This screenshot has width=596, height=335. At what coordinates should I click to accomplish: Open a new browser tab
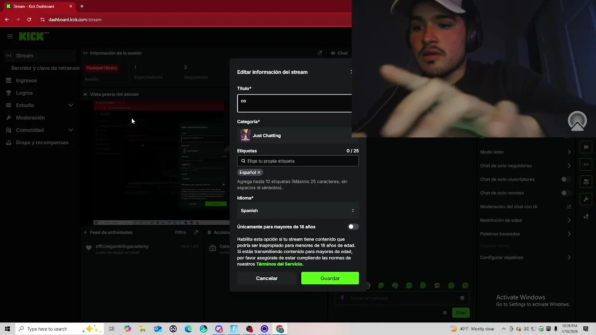[x=82, y=7]
